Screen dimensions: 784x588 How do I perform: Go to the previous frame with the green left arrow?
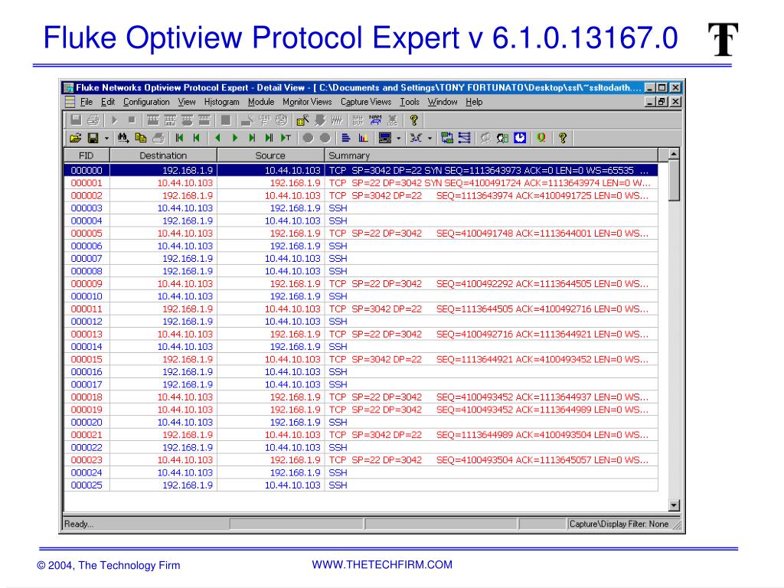pyautogui.click(x=217, y=138)
